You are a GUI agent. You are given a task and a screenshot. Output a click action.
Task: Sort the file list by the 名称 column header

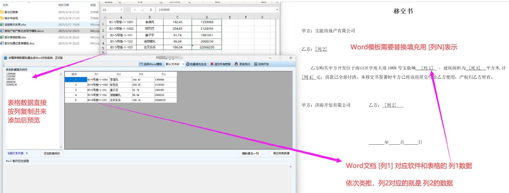pos(6,5)
